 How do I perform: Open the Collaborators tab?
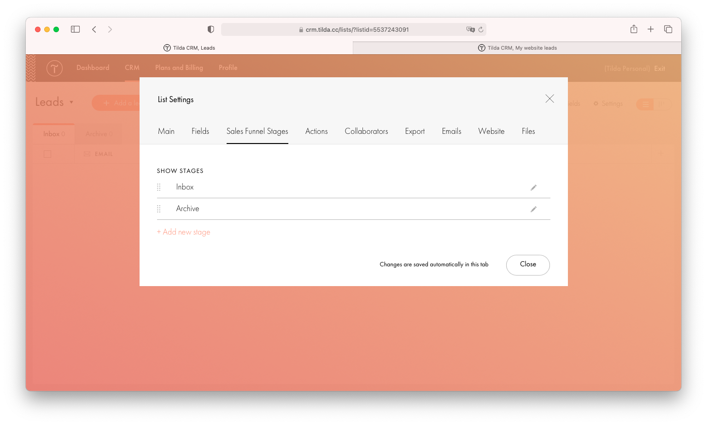pos(366,131)
